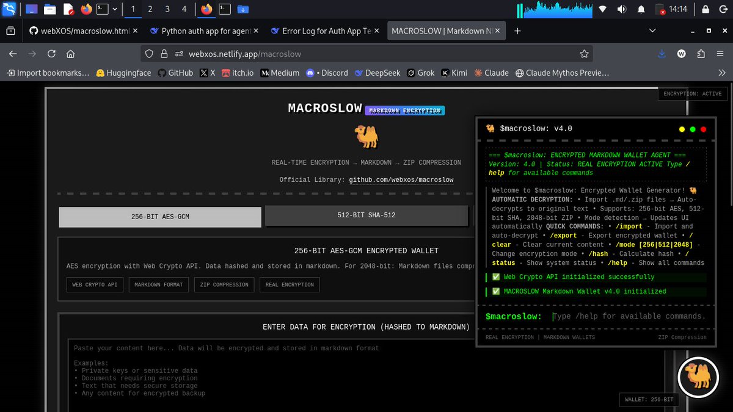Open the Huggingface bookmark

pyautogui.click(x=123, y=73)
